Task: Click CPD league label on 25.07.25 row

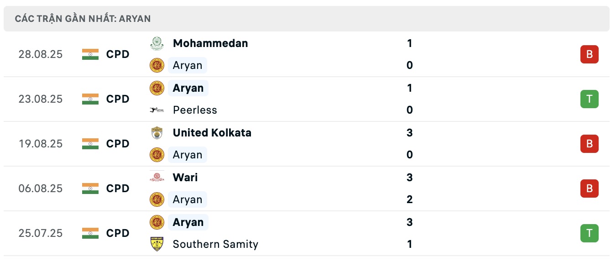Action: [x=118, y=233]
